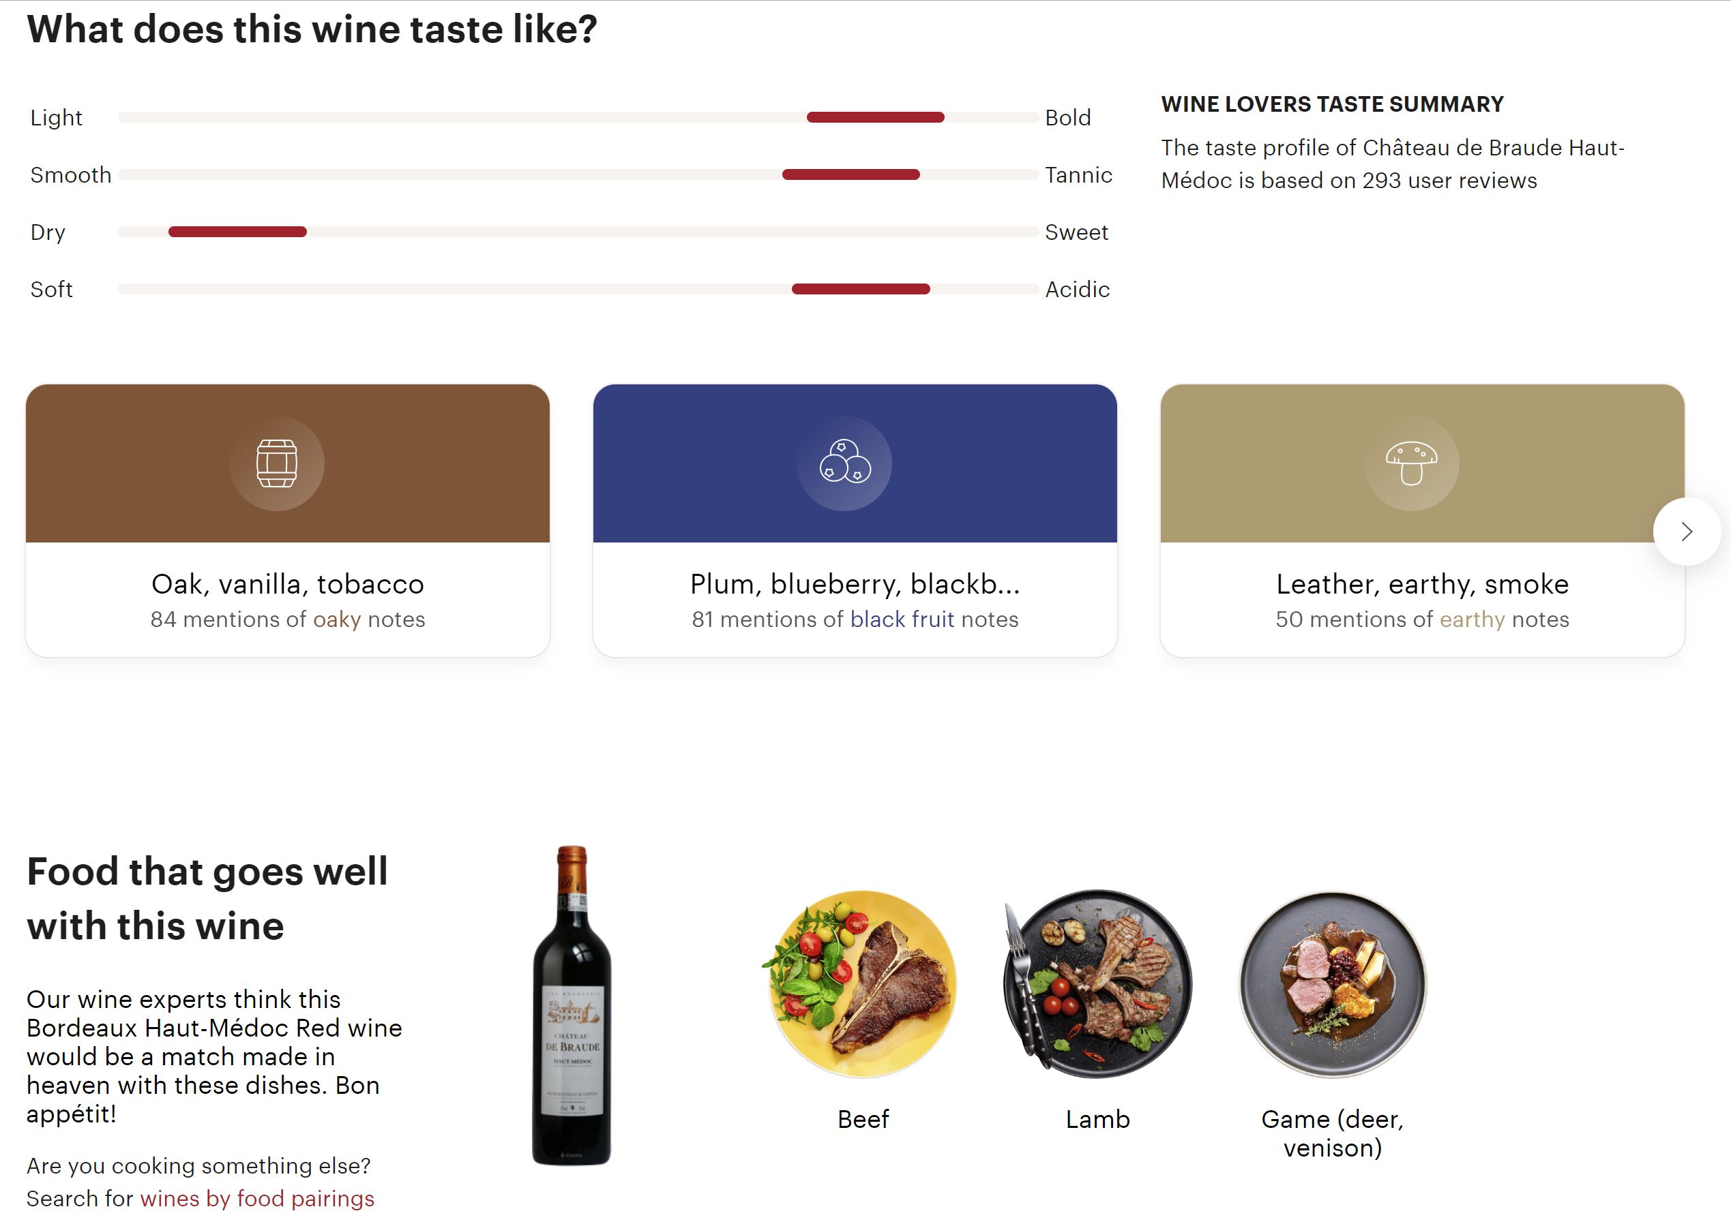Show next taste notes with right chevron
The image size is (1731, 1224).
tap(1687, 532)
